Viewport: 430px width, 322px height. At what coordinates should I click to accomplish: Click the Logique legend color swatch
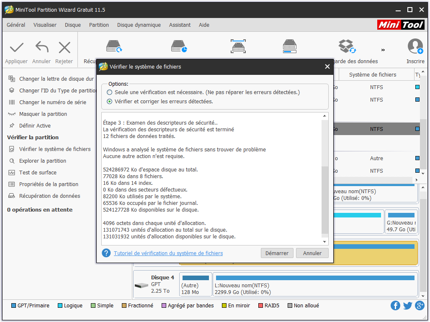click(60, 306)
